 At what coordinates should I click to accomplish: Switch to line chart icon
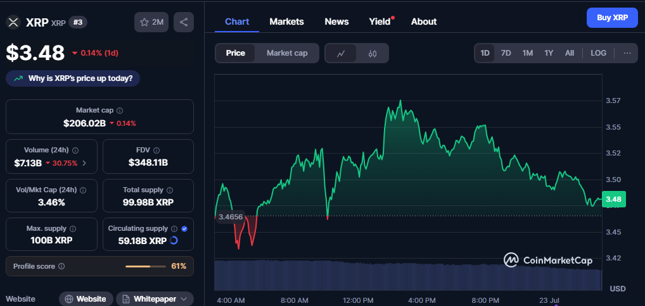pos(341,53)
